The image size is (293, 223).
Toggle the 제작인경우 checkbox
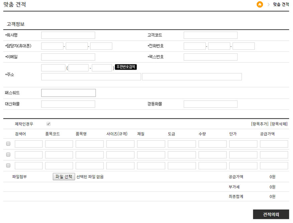click(x=48, y=124)
